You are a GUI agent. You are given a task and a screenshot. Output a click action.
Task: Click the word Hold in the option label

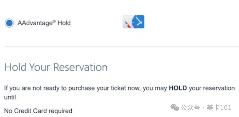(x=64, y=23)
